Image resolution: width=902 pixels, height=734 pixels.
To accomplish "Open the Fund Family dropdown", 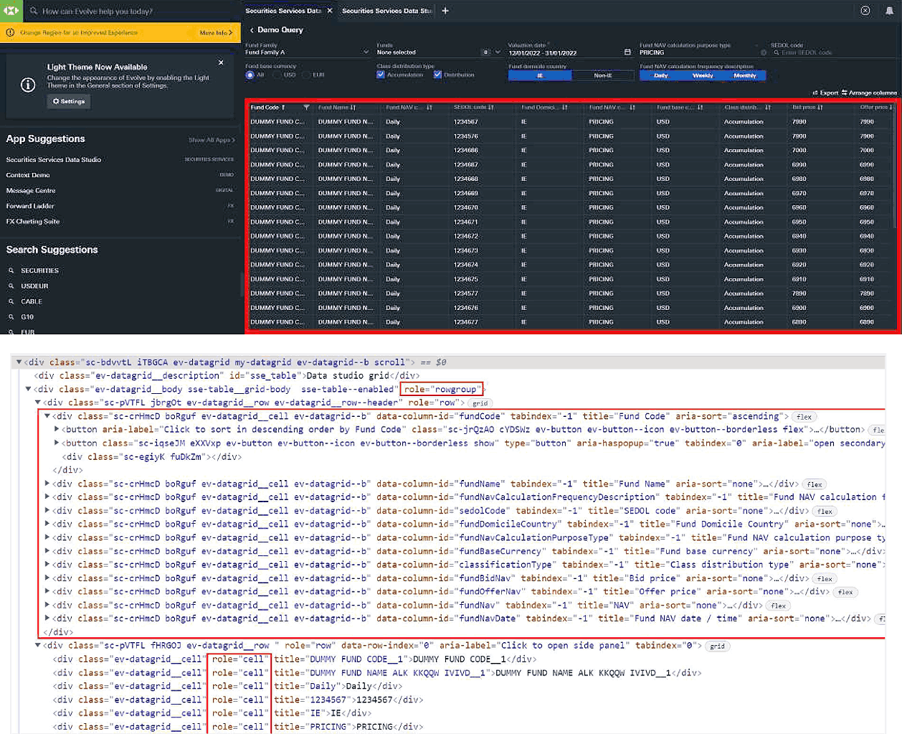I will [x=307, y=52].
